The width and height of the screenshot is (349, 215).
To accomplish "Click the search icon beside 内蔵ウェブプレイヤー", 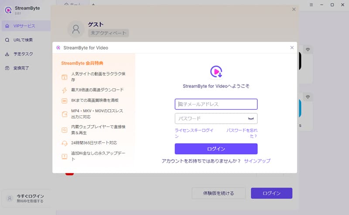I will click(x=64, y=130).
